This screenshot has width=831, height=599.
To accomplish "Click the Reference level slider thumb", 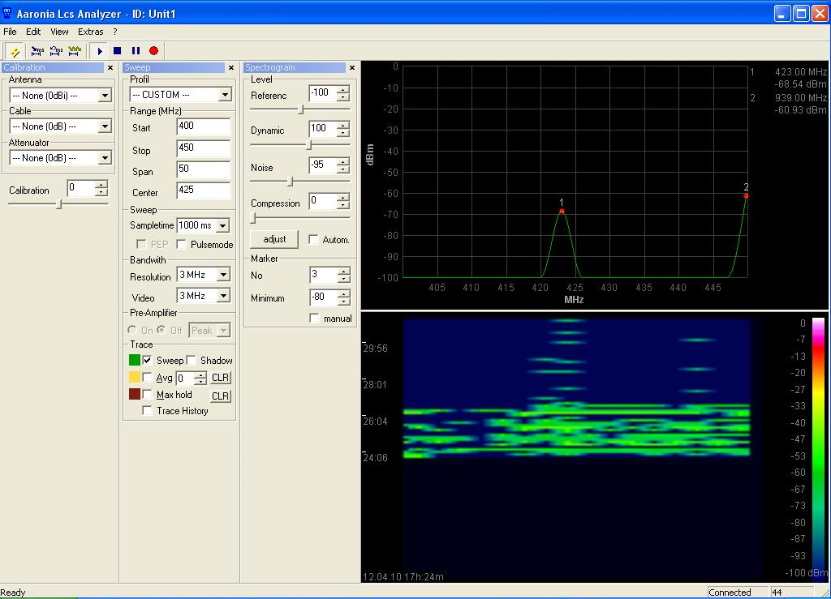I will (300, 109).
